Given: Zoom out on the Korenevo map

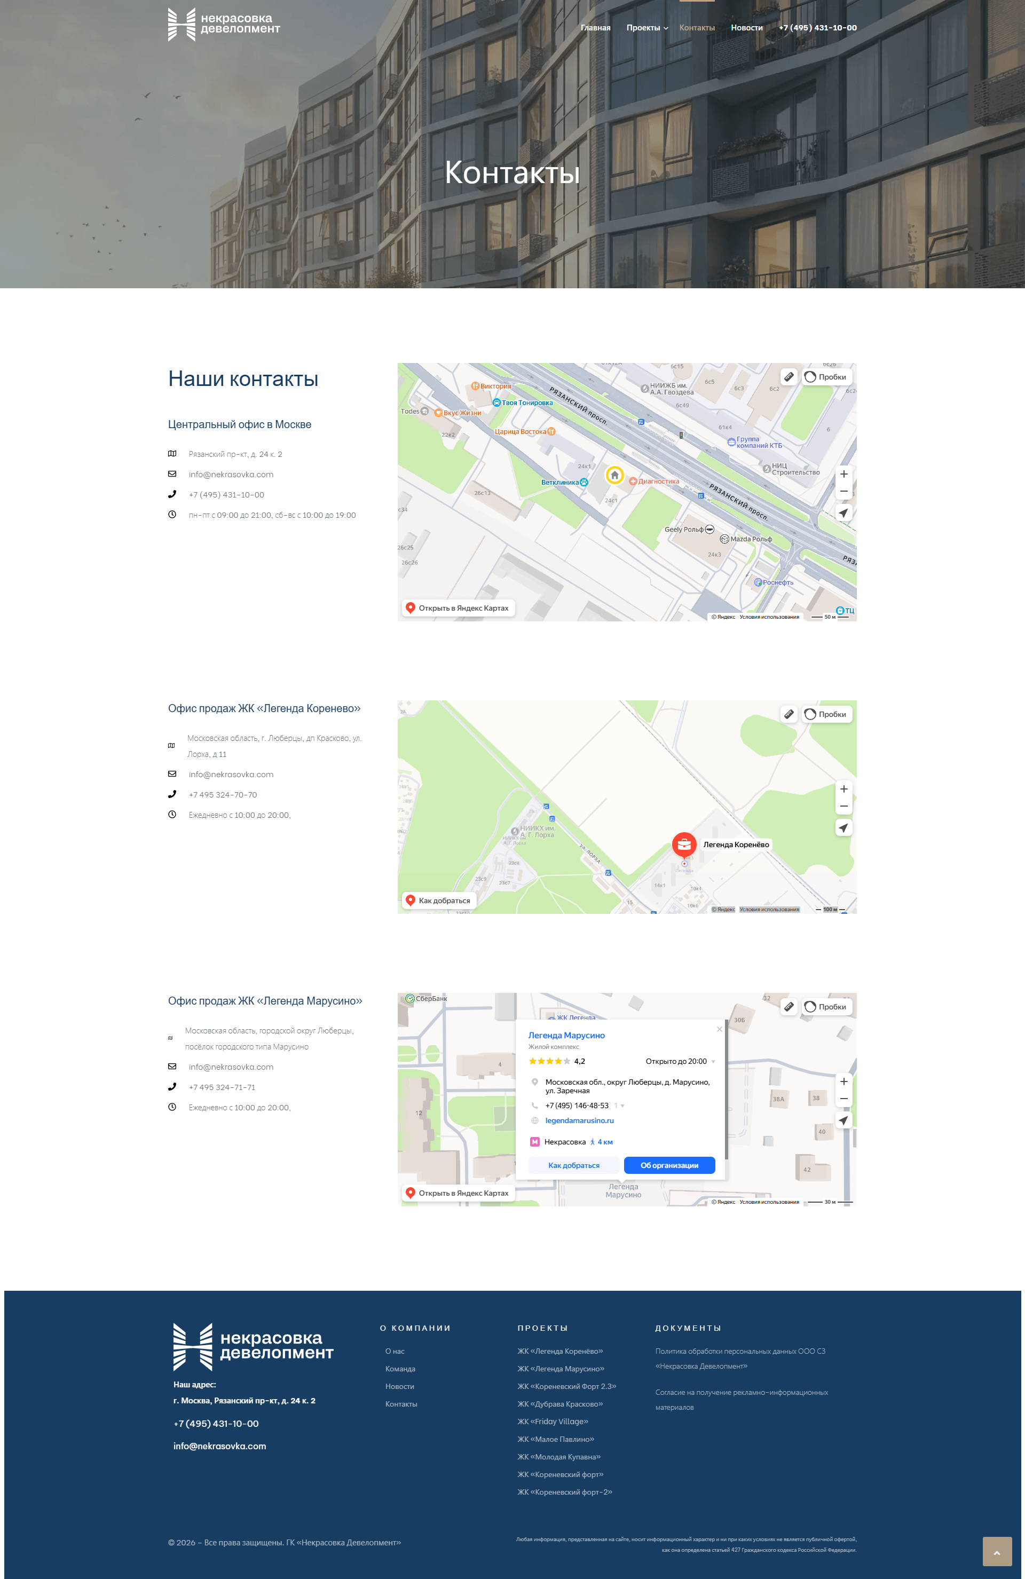Looking at the screenshot, I should 843,807.
